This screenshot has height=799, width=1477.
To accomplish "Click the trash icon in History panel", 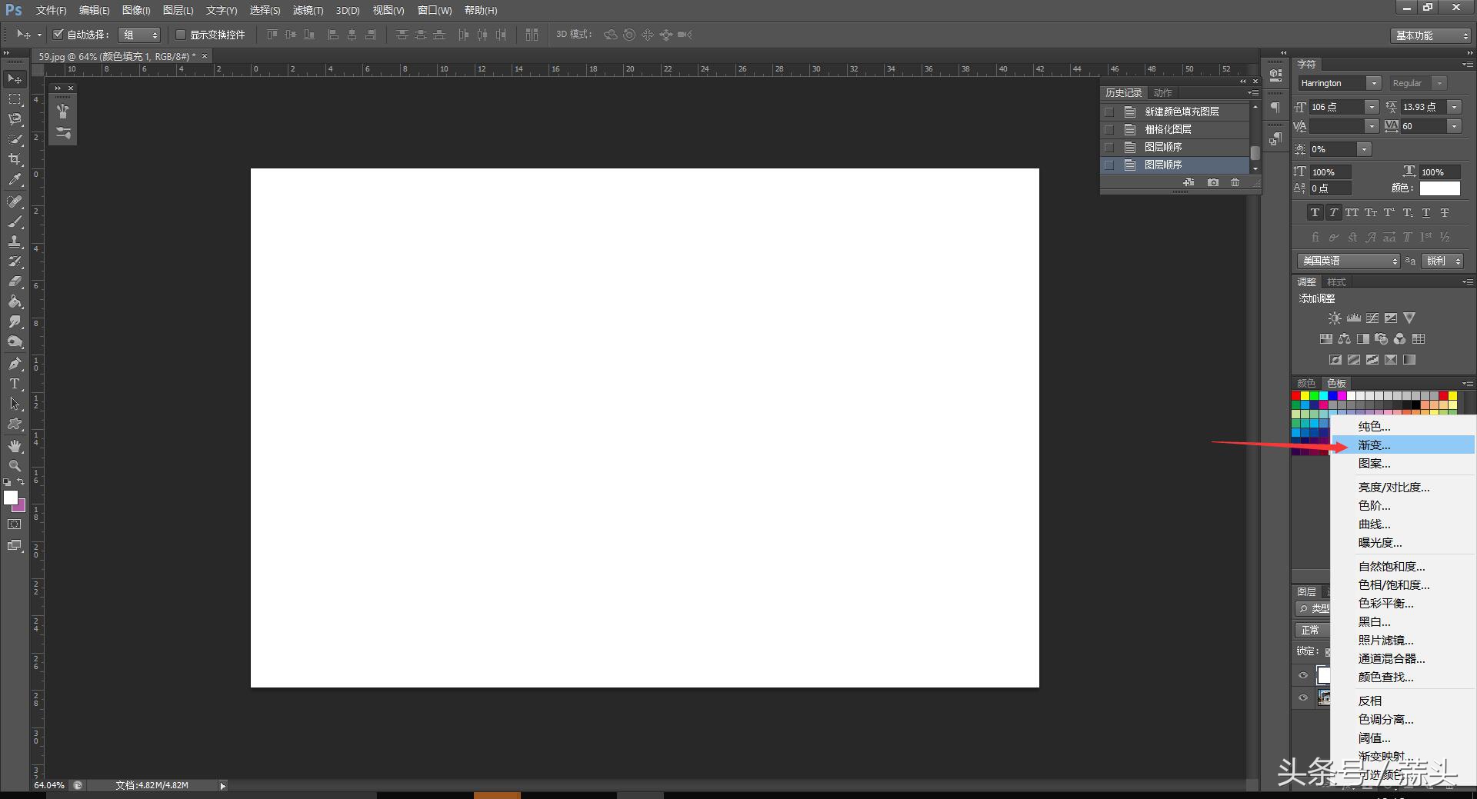I will [x=1235, y=182].
